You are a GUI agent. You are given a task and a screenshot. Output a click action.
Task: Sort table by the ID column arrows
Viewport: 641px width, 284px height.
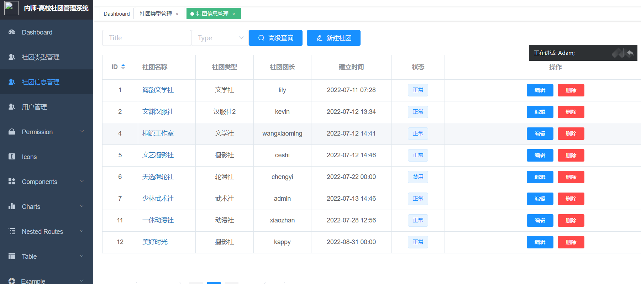(123, 67)
